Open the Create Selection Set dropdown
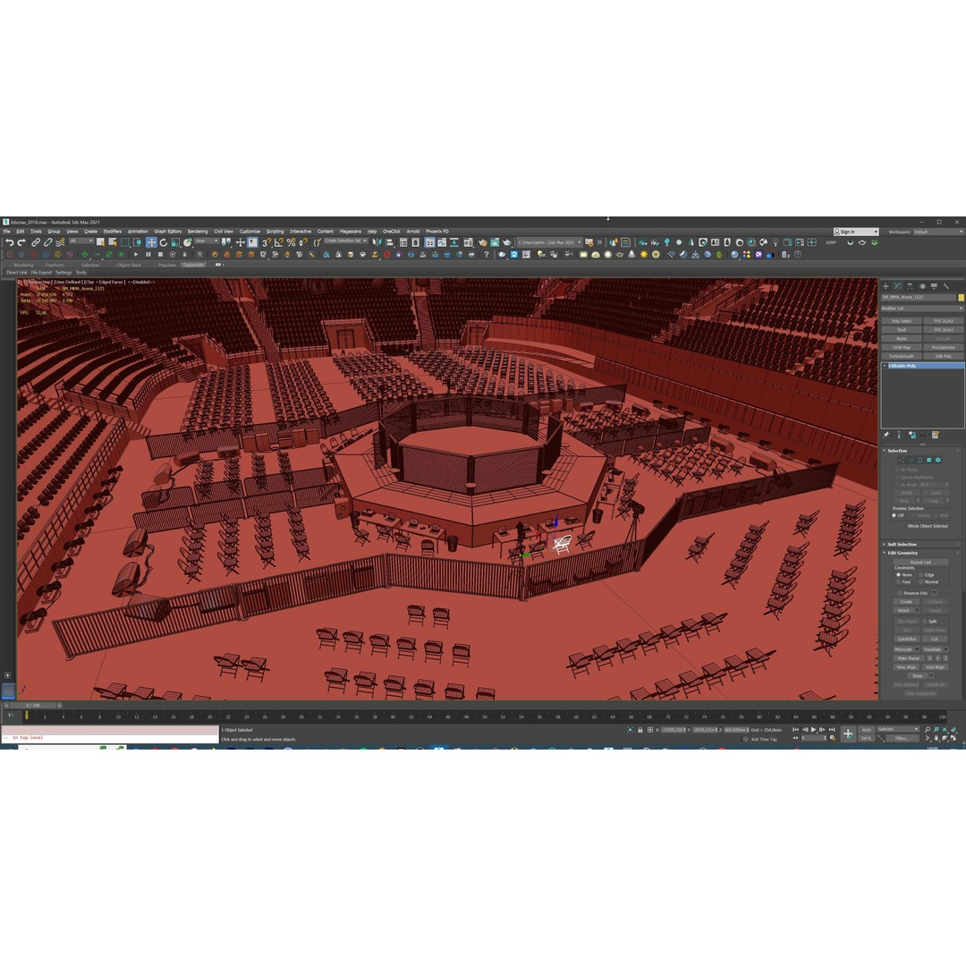Viewport: 966px width, 966px height. (345, 241)
